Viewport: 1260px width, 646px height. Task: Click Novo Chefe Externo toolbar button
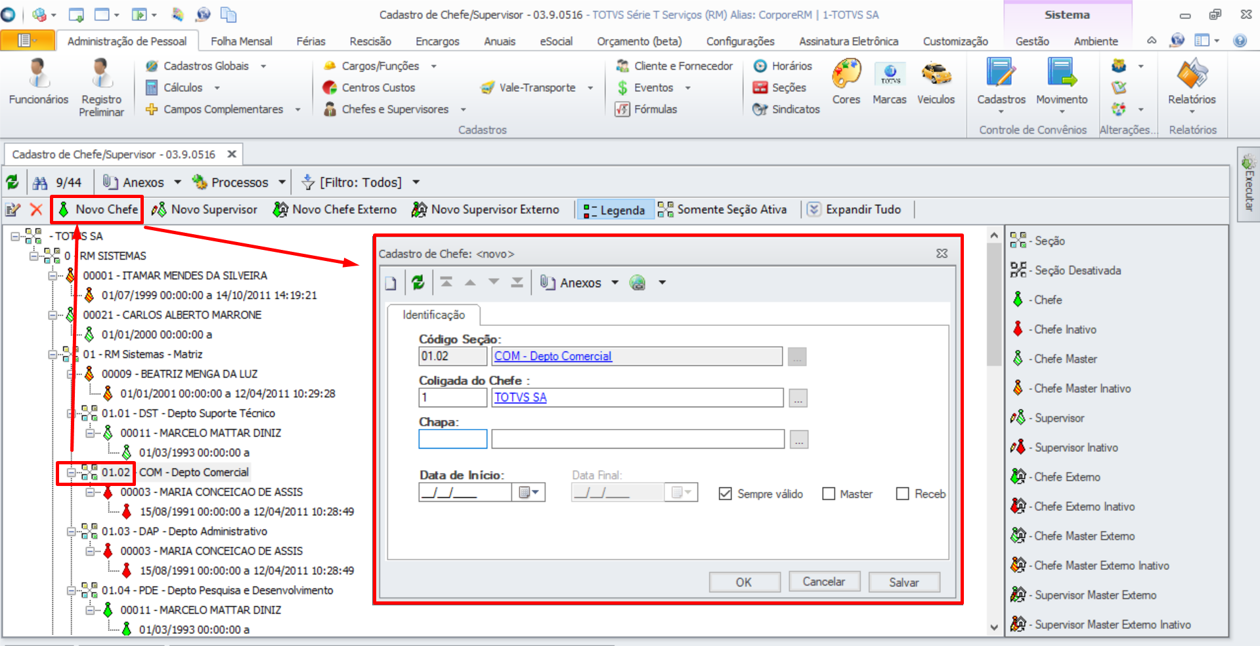[x=335, y=209]
